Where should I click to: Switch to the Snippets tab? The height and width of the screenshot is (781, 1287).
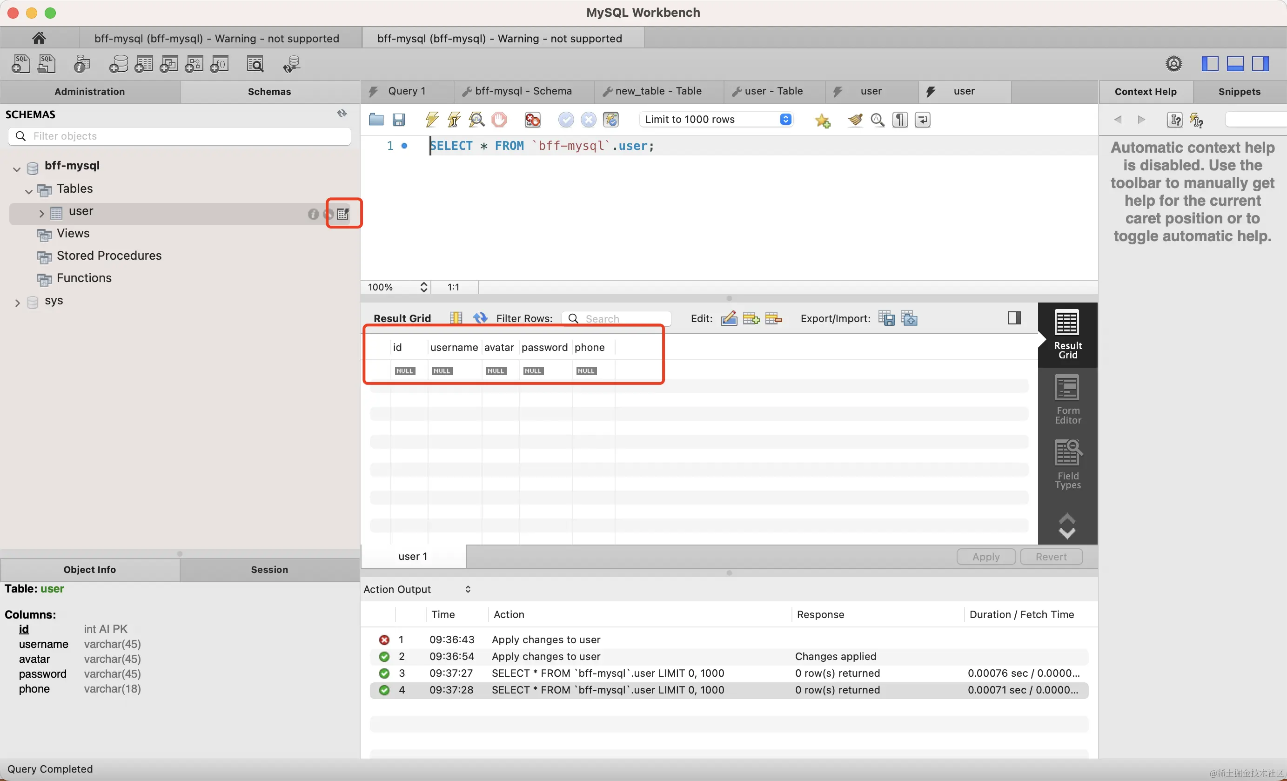click(1240, 91)
